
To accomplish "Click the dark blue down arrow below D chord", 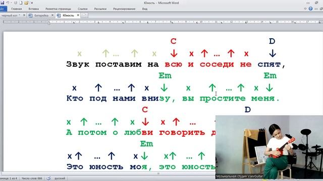I will [x=273, y=54].
